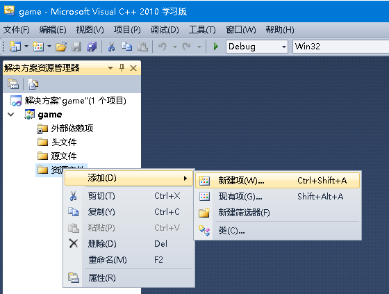Open the 调试(D) menu

click(165, 30)
